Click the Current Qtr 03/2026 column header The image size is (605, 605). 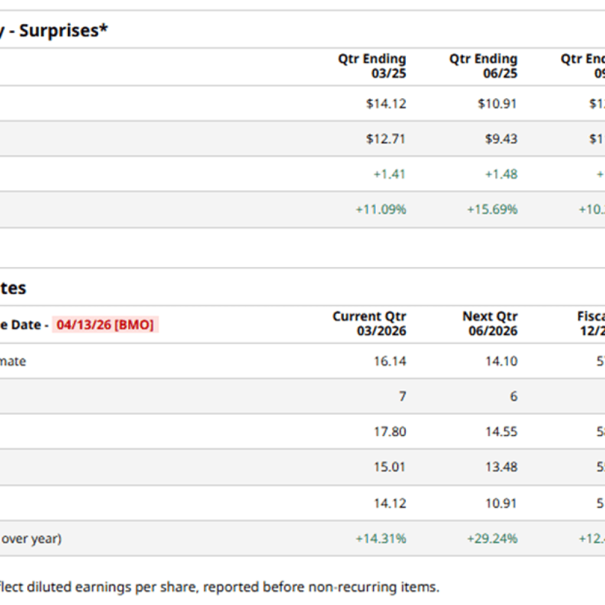[370, 324]
